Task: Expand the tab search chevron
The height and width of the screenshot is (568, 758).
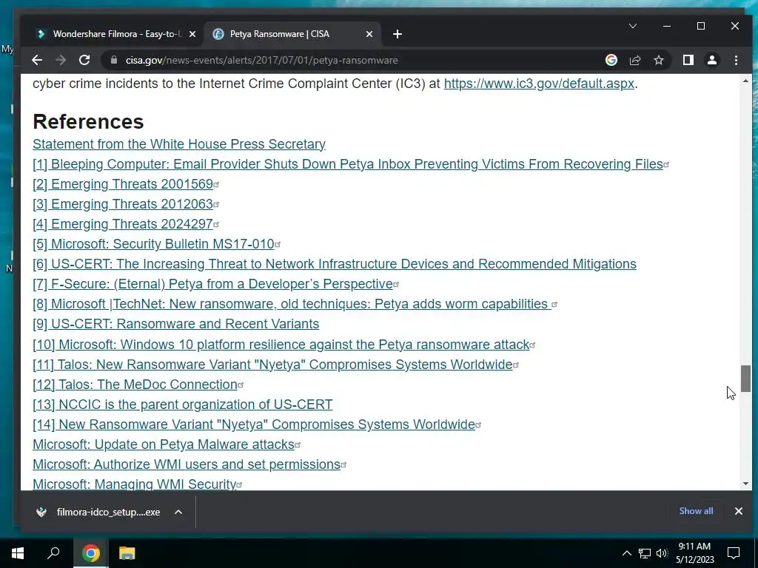Action: (633, 26)
